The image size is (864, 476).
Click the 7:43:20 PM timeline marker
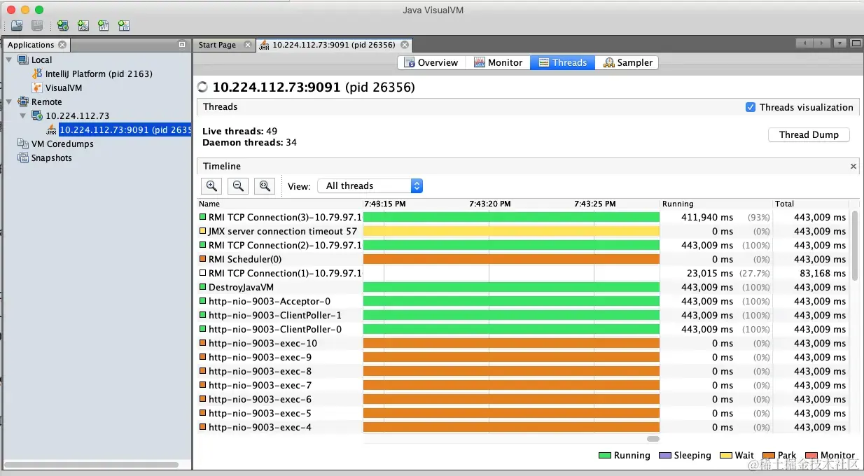[x=489, y=204]
